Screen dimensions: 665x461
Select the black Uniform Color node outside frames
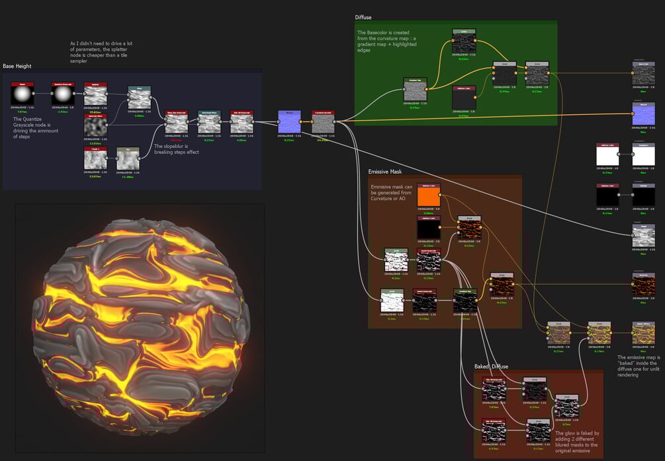tap(607, 195)
